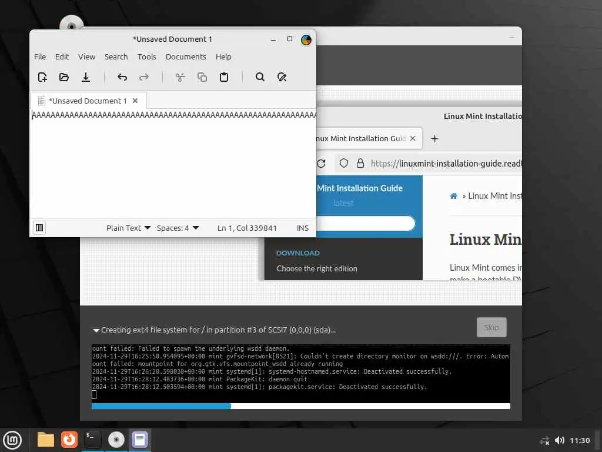
Task: Click the Open File folder icon
Action: pos(64,77)
